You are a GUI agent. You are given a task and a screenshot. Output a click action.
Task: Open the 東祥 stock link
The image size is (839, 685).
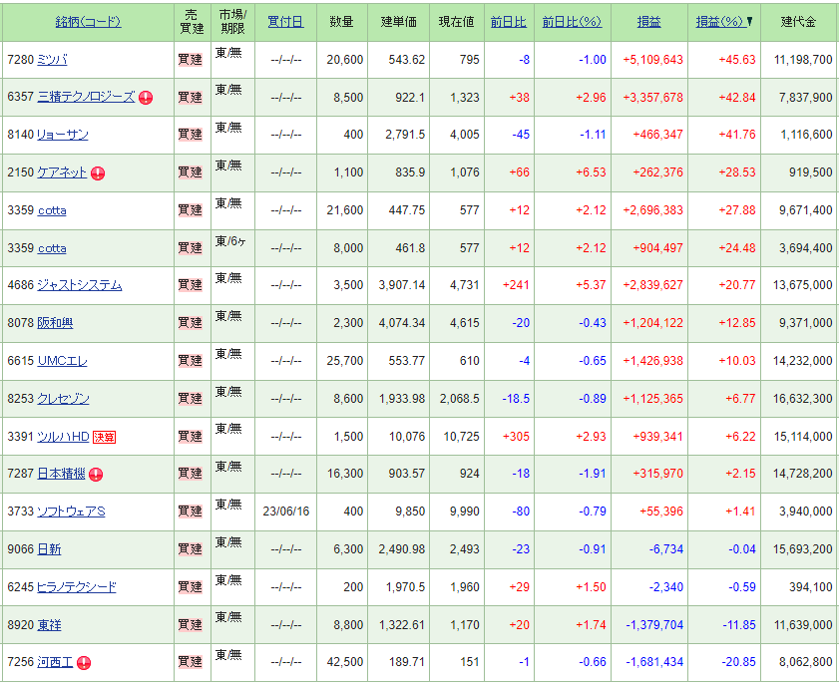(x=49, y=624)
